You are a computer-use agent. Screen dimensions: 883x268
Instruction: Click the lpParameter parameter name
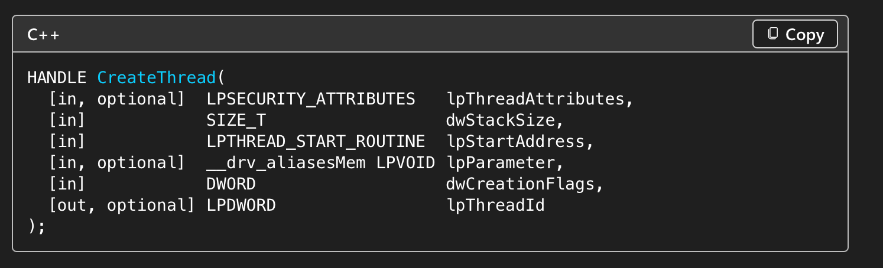pos(501,163)
